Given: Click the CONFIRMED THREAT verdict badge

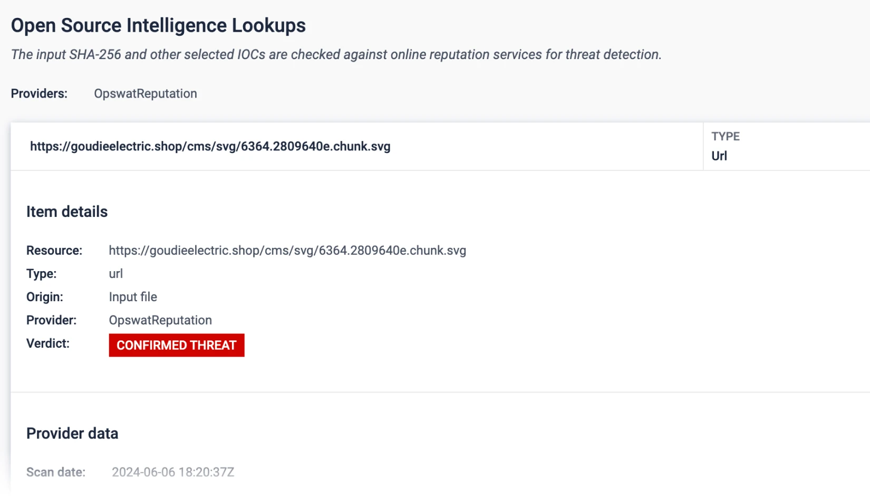Looking at the screenshot, I should (176, 345).
